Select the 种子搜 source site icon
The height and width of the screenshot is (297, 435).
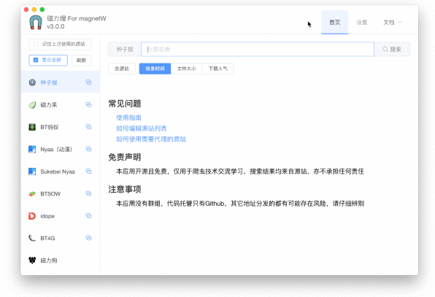coord(32,82)
